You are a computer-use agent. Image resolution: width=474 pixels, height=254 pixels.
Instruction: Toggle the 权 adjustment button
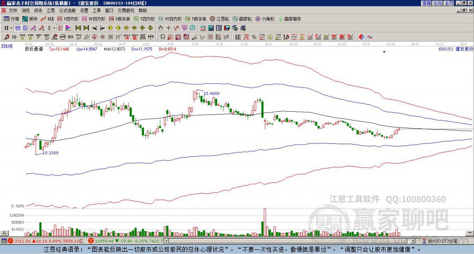pos(60,28)
